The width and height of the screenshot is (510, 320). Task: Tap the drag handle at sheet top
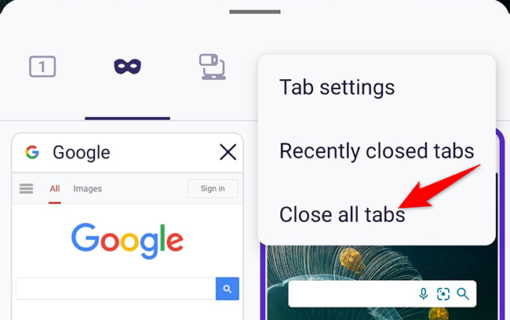[x=255, y=12]
